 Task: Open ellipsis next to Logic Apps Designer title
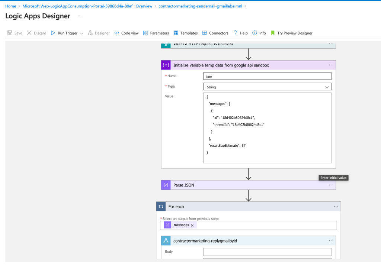[x=80, y=16]
